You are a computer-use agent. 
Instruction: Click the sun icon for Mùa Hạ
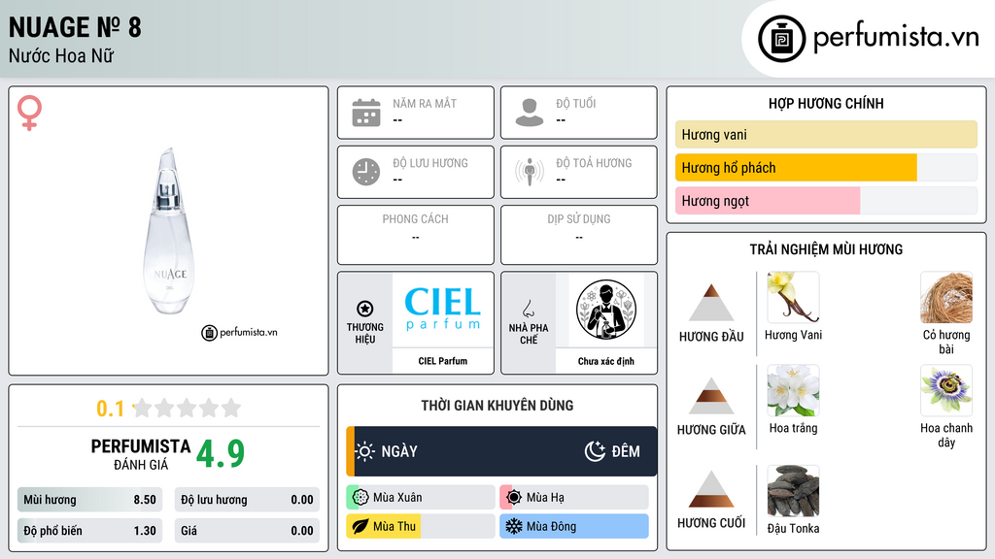coord(514,498)
